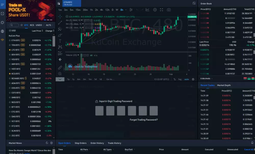Expand the 6 decimals dropdown
Image resolution: width=255 pixels, height=154 pixels.
pos(207,79)
